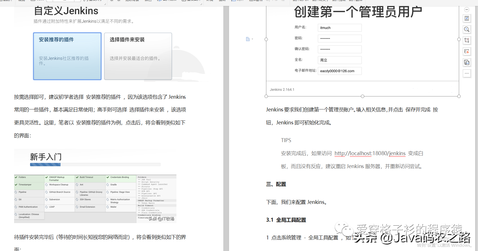Screen dimensions: 478x251
Task: Click the email field with eacdy0000@126.com
Action: pos(340,71)
